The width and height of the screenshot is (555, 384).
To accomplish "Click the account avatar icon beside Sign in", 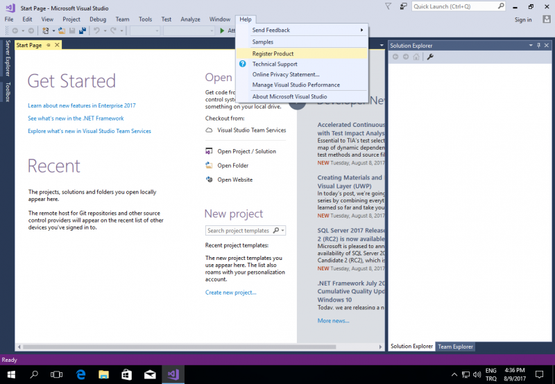I will (x=547, y=19).
